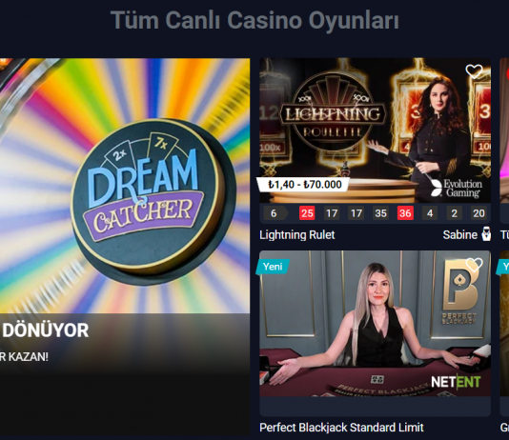Open the Lightning Roulette game thumbnail
The height and width of the screenshot is (440, 509).
click(375, 130)
